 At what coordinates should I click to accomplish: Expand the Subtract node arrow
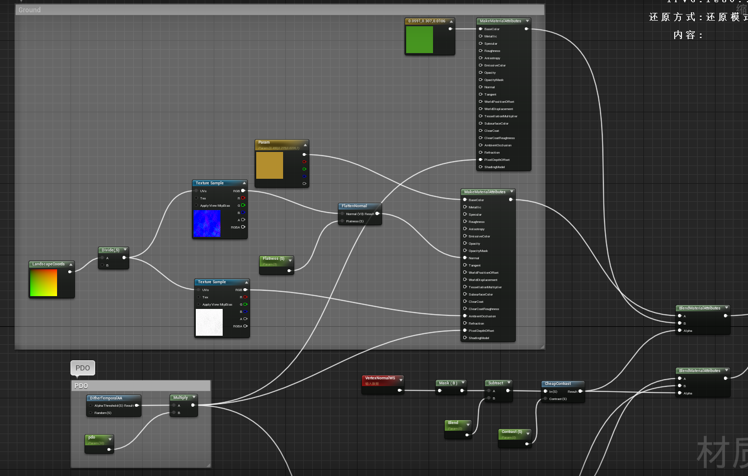coord(508,383)
